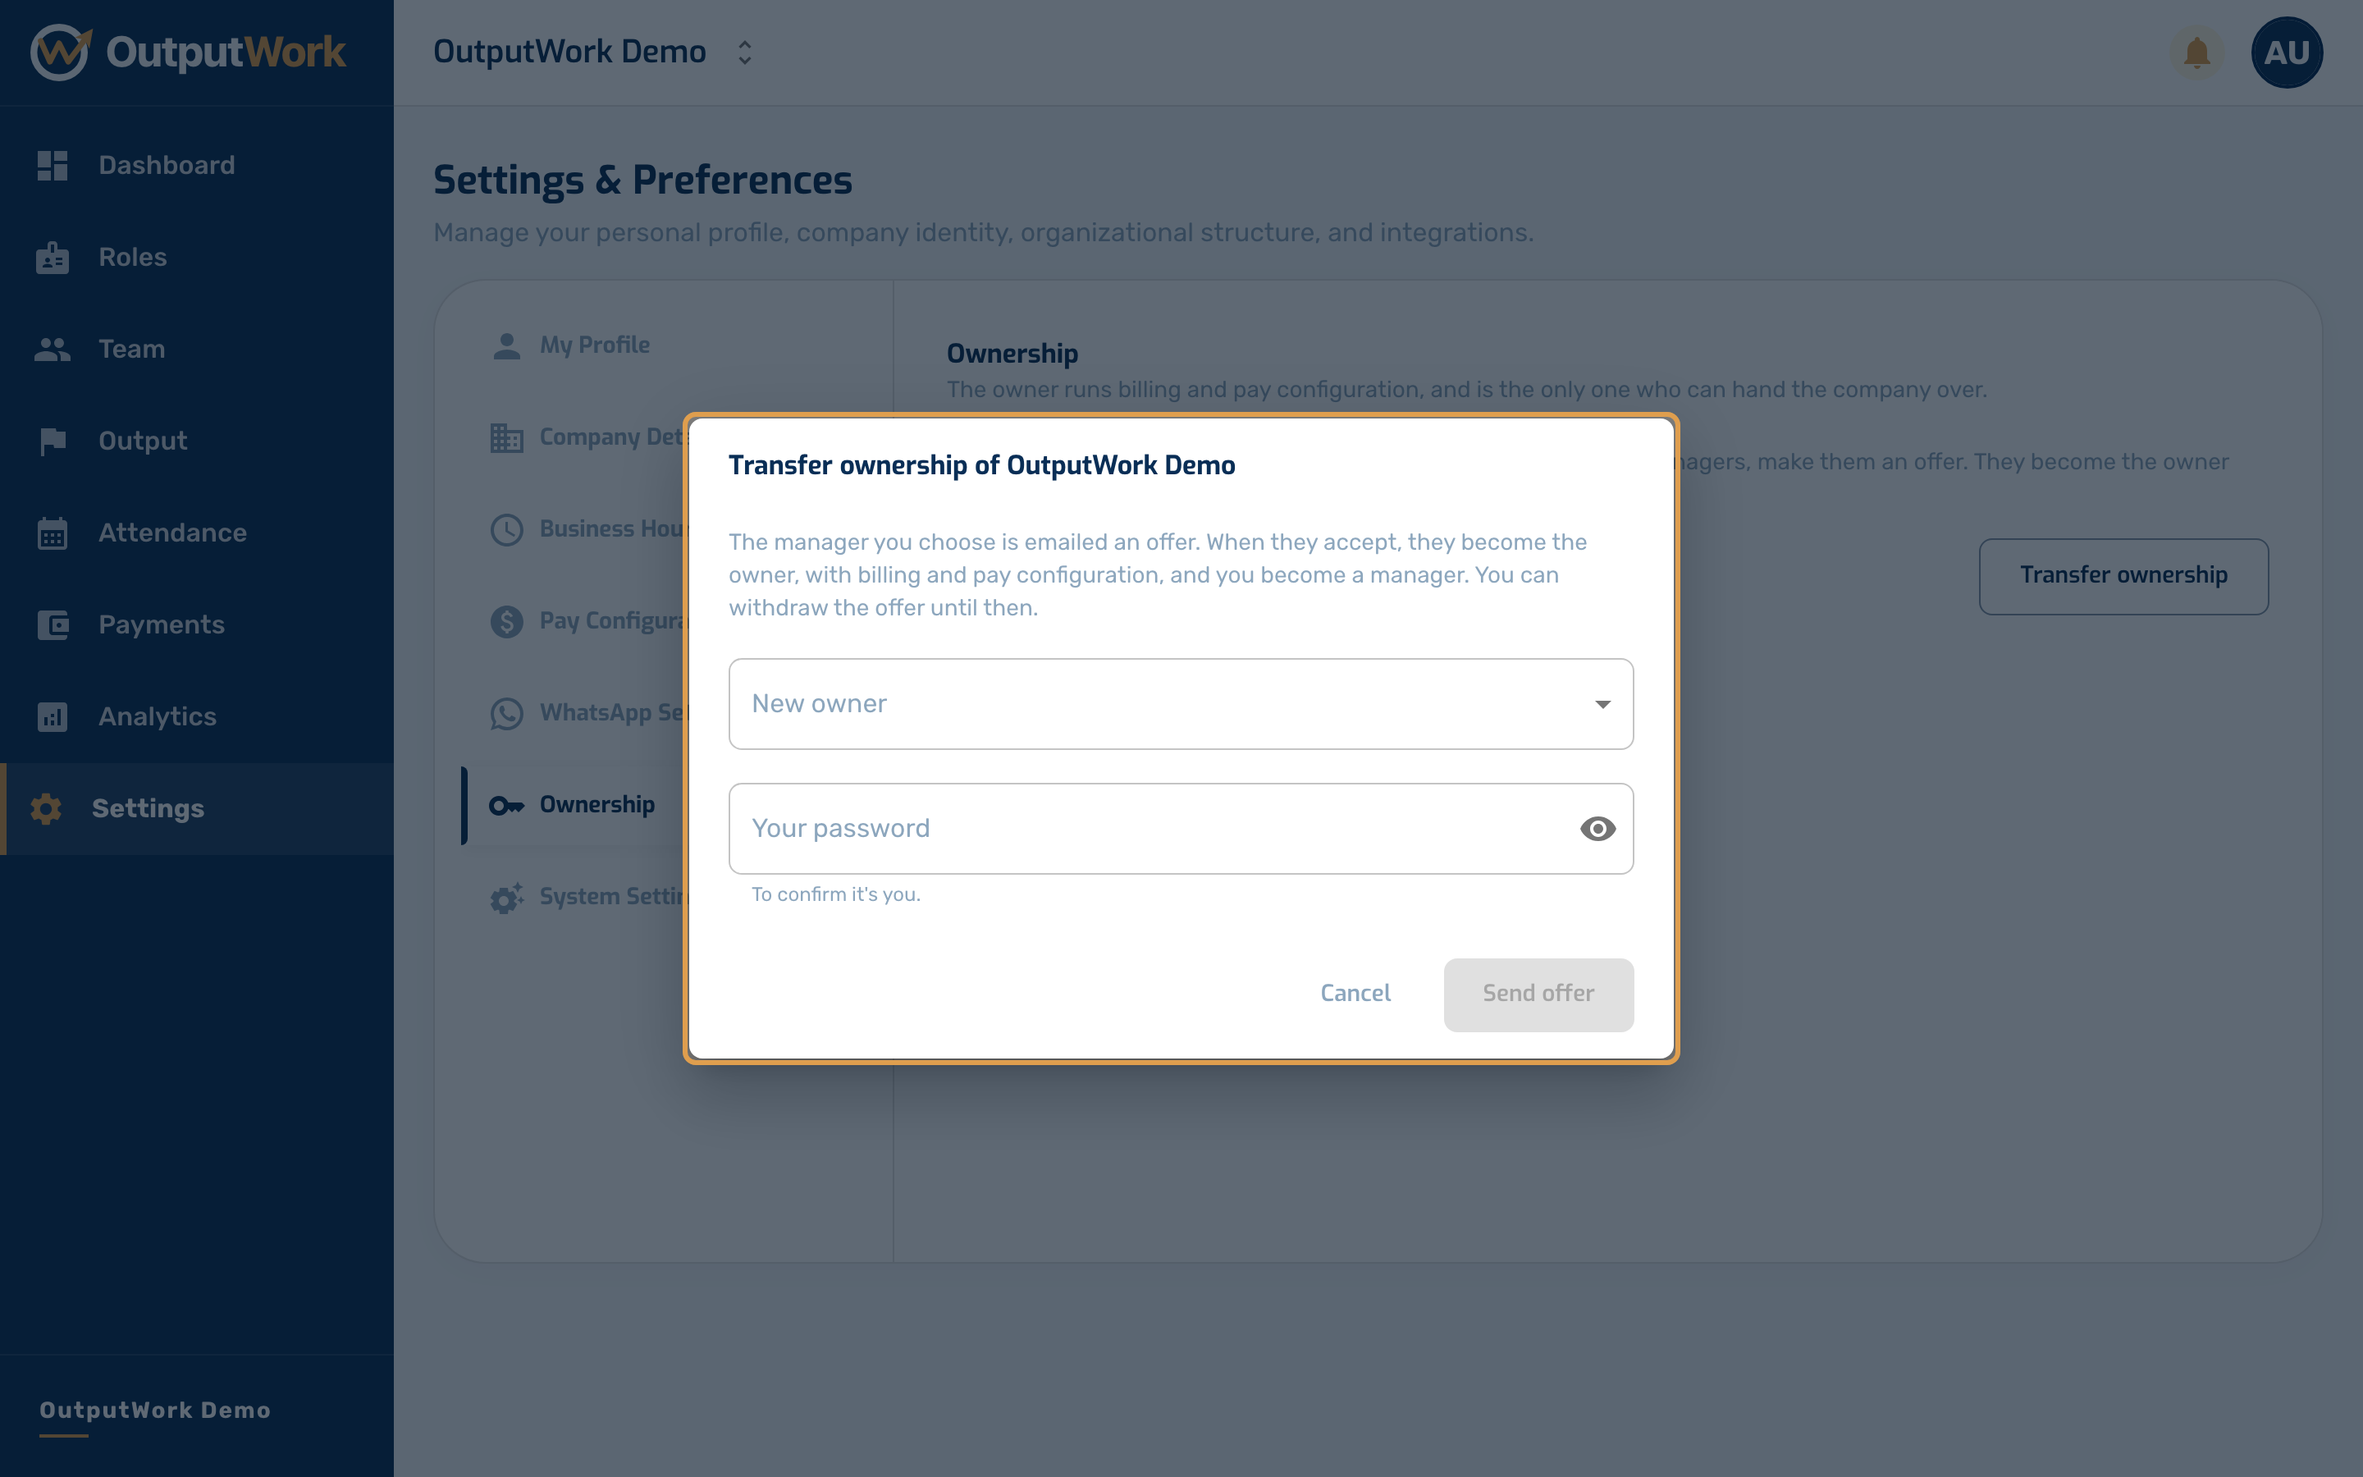The image size is (2363, 1477).
Task: Click the Business Hours clock icon
Action: (505, 529)
